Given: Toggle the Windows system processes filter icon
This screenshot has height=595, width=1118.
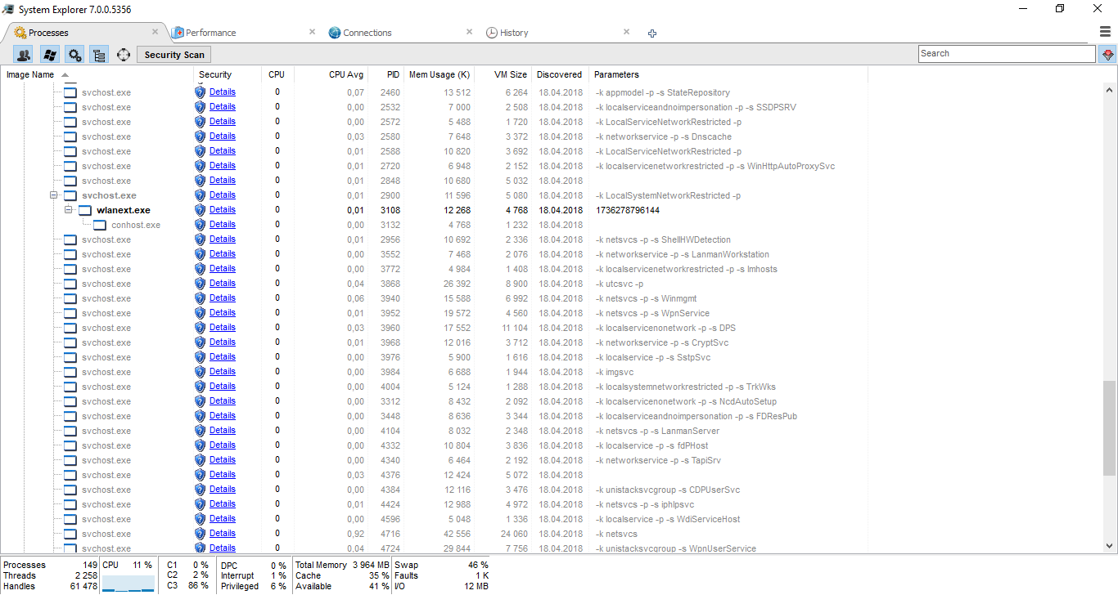Looking at the screenshot, I should click(49, 55).
